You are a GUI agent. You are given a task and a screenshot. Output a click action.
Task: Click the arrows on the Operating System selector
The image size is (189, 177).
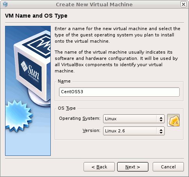click(161, 119)
